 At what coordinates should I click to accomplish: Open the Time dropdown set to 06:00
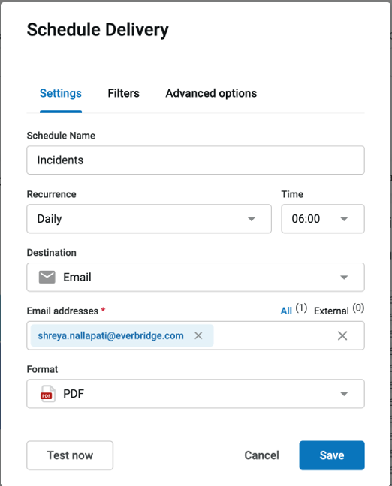pyautogui.click(x=323, y=219)
